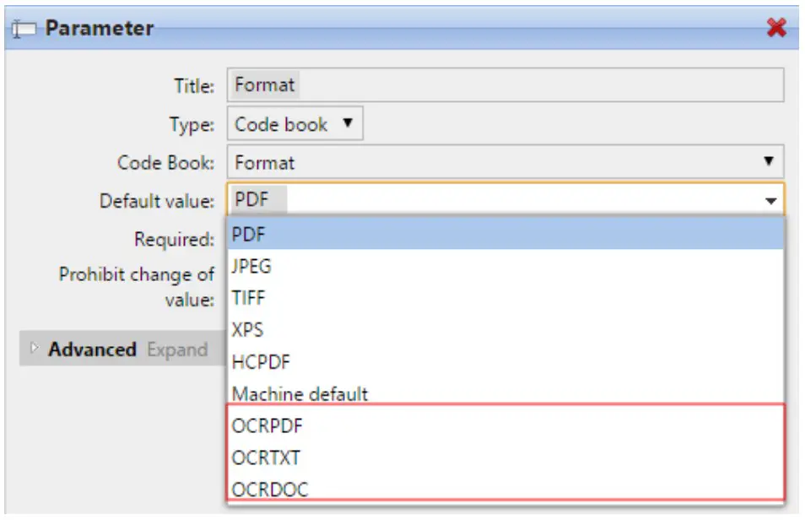This screenshot has width=805, height=520.
Task: Collapse the Default value dropdown arrow
Action: coord(770,202)
